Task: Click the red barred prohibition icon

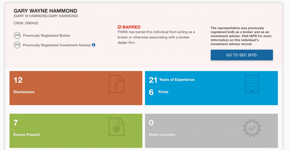Action: 120,27
